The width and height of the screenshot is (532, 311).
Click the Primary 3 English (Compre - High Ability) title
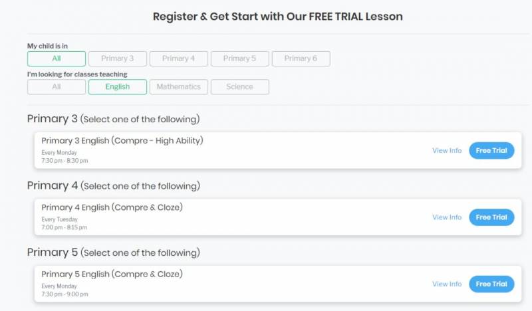tap(122, 140)
